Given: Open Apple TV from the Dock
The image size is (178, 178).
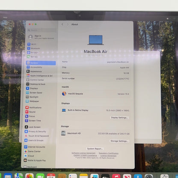Looking at the screenshot, I should (x=105, y=176).
